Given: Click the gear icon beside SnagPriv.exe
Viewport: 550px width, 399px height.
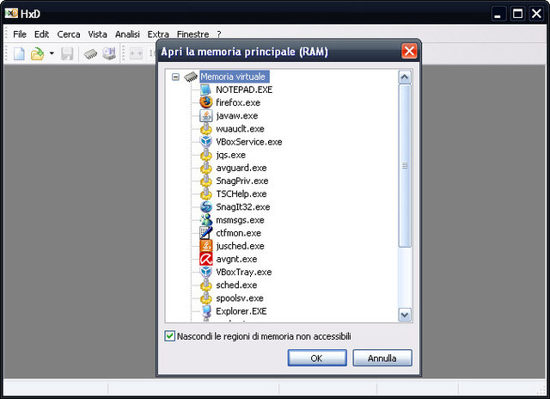Looking at the screenshot, I should 206,181.
